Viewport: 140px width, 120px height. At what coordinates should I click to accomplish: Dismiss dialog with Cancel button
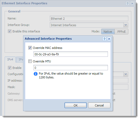coord(99,105)
